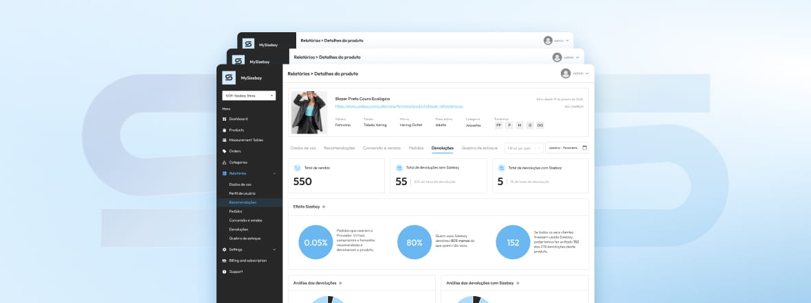Click the Orders tag icon
This screenshot has width=811, height=303.
pos(225,151)
